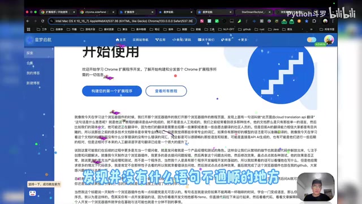Open the 游戏开发 bookmarks folder

[x=88, y=29]
